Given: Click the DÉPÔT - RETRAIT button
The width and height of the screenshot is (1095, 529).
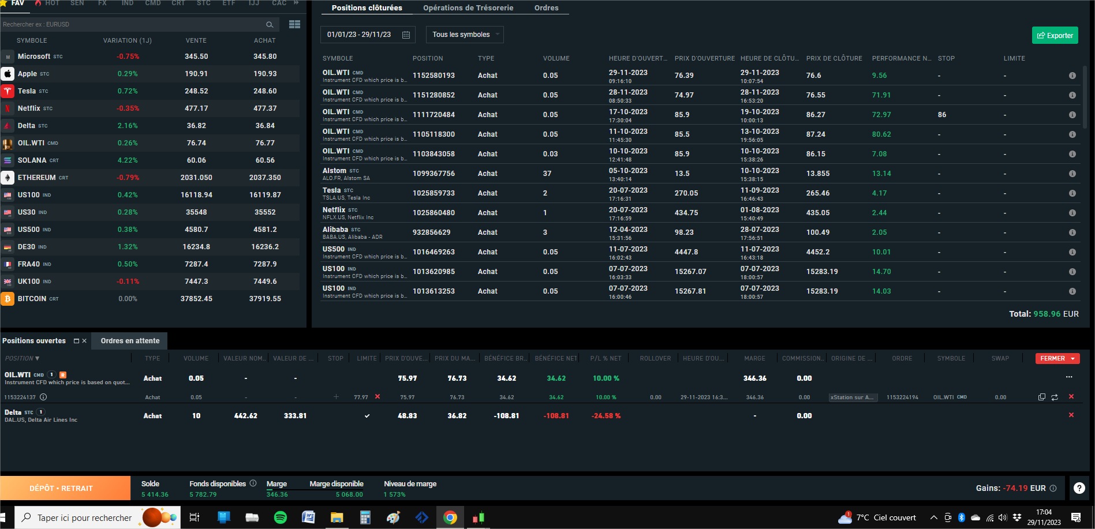Looking at the screenshot, I should (x=65, y=488).
